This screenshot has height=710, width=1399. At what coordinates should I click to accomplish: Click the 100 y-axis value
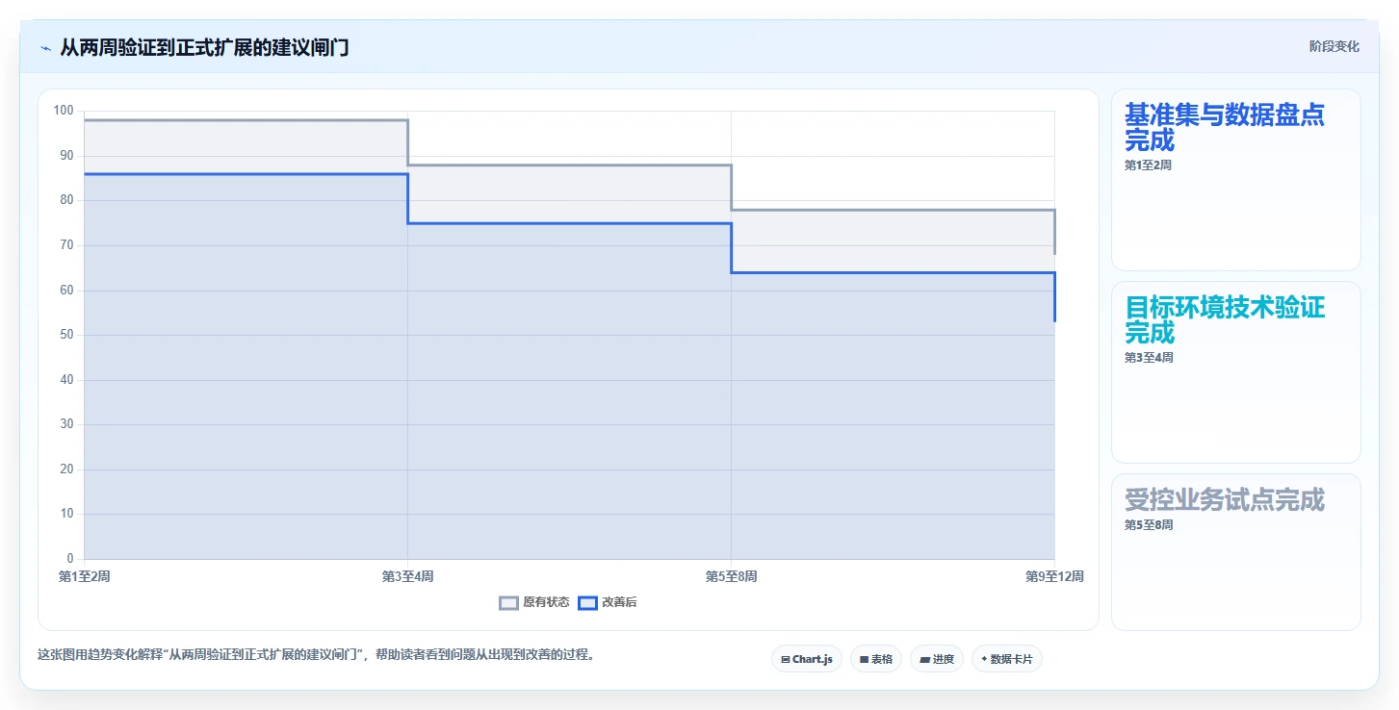click(64, 111)
